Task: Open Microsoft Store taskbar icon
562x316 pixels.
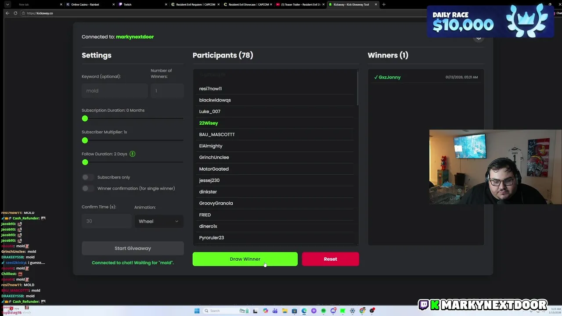Action: click(x=294, y=311)
